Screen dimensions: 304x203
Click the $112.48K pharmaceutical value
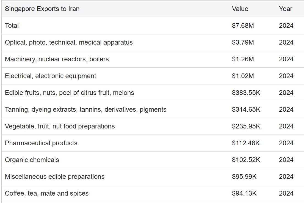[246, 143]
